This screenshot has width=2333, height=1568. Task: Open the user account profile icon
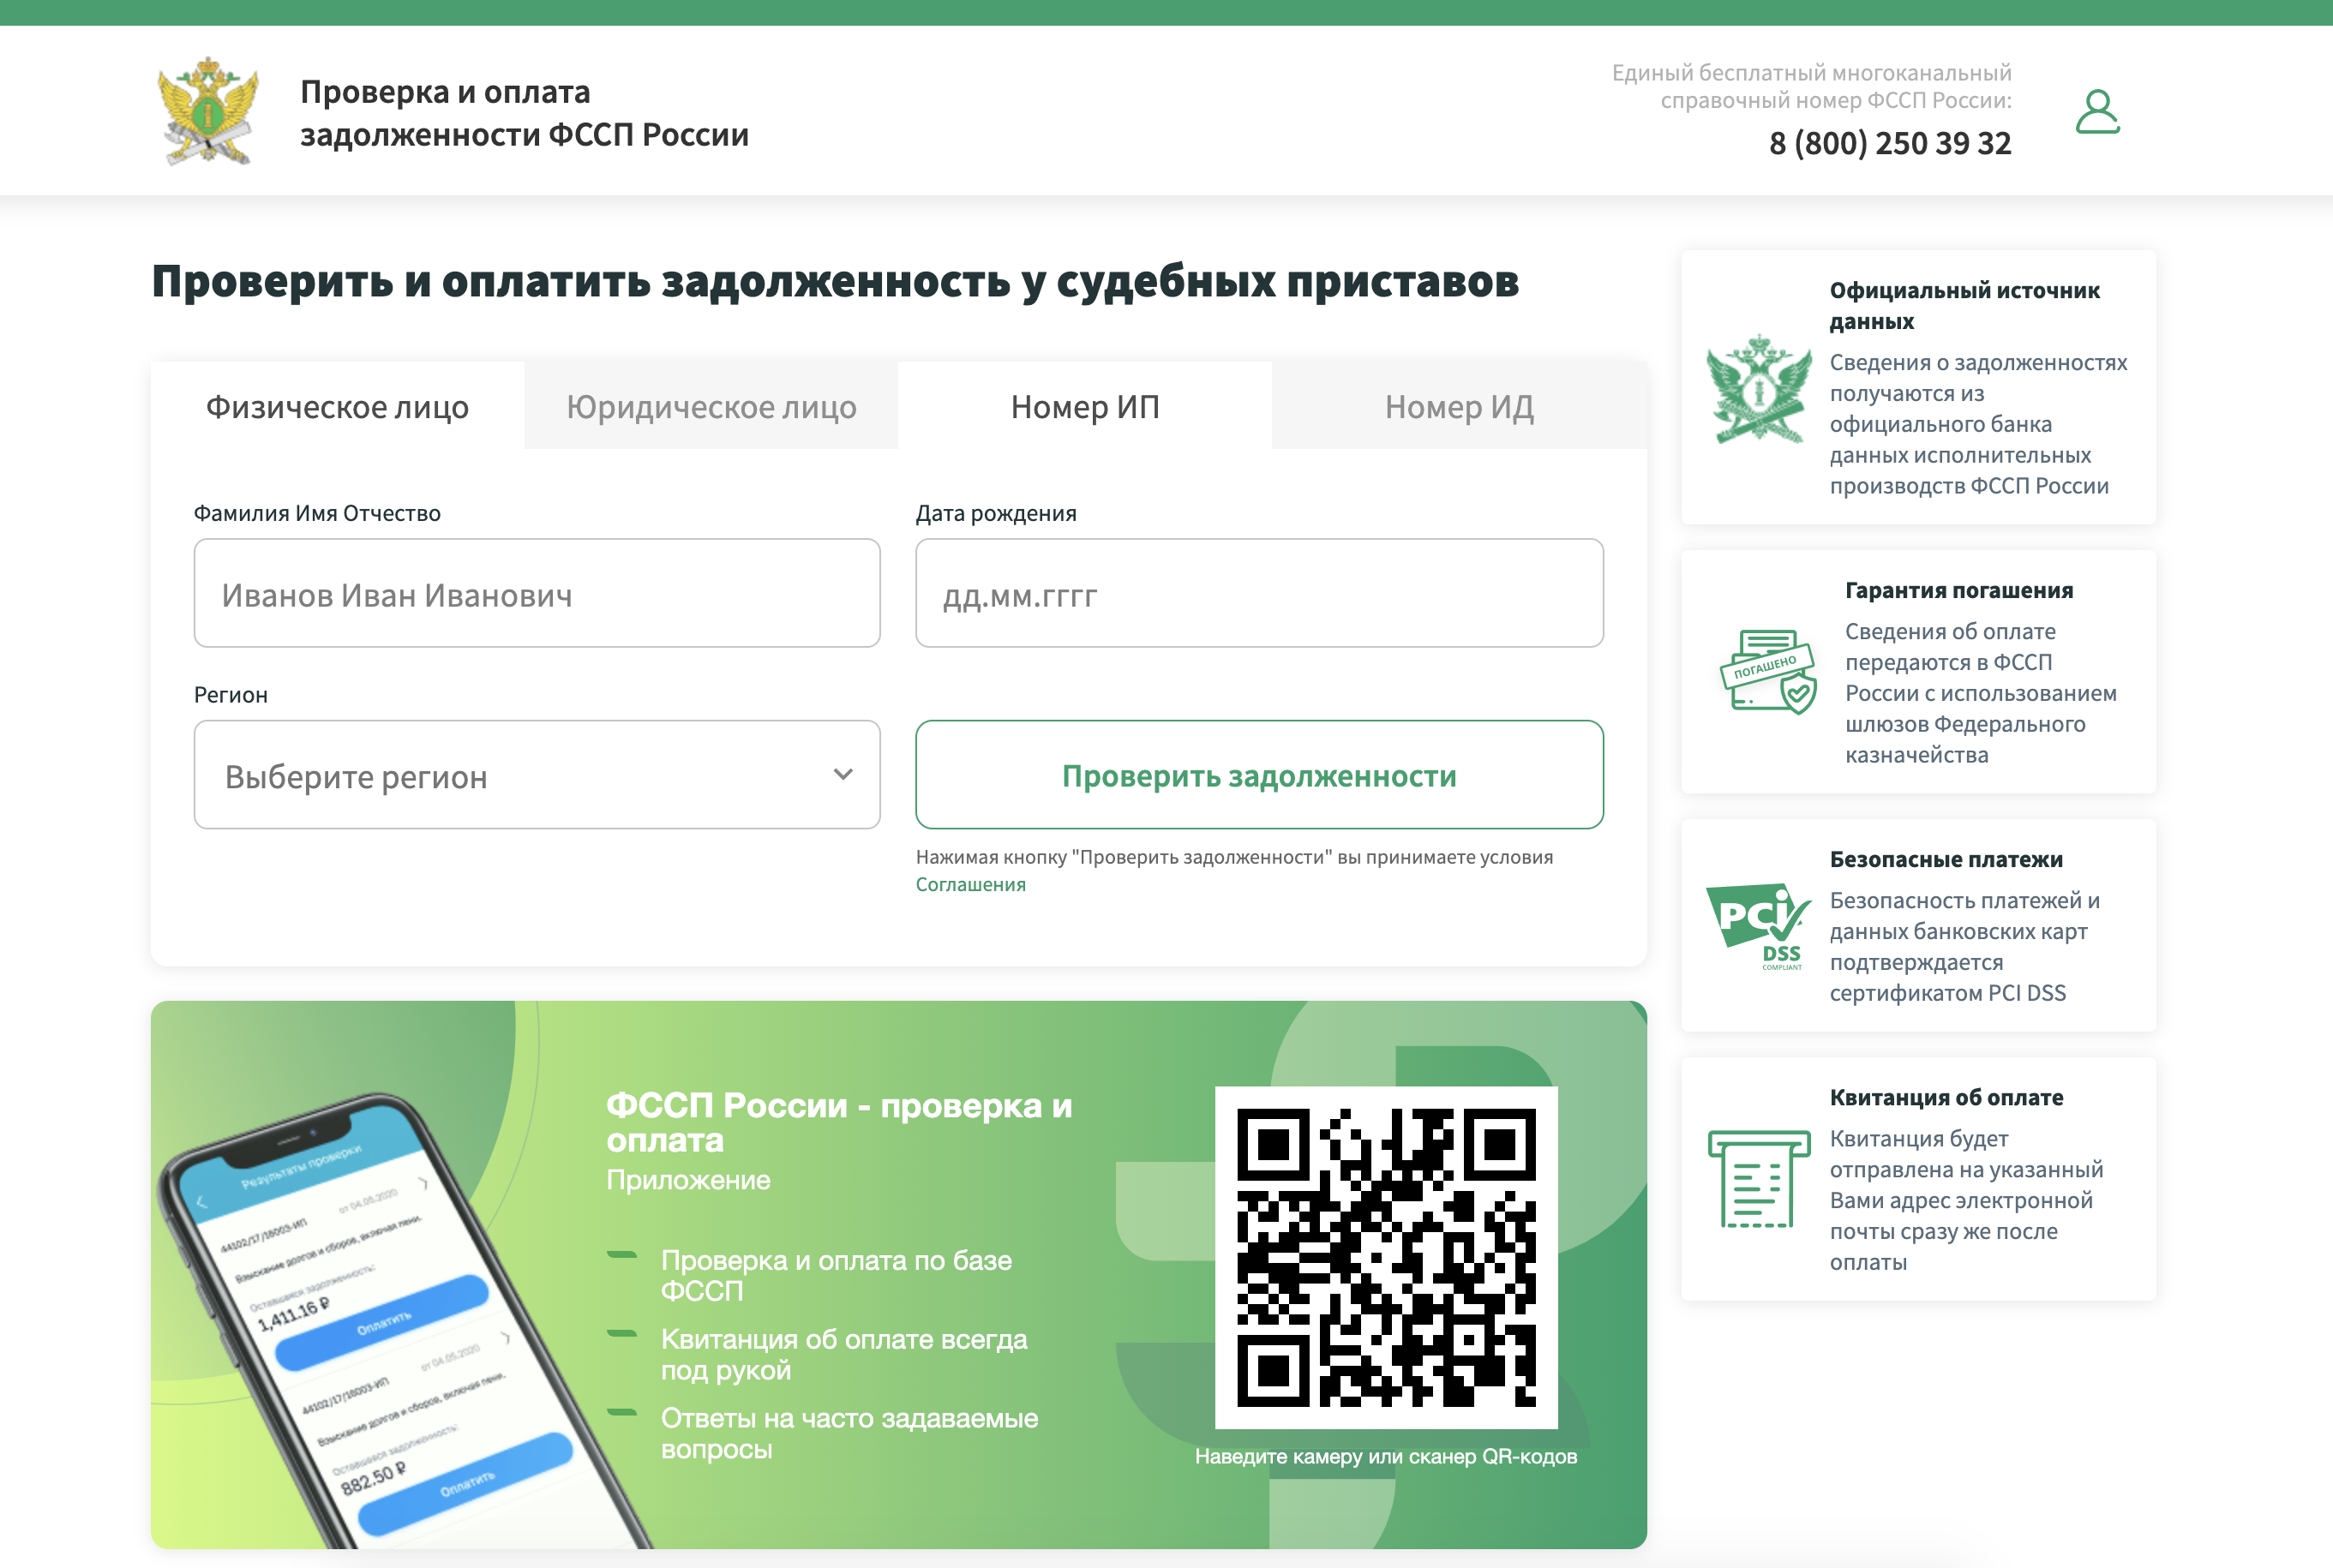2097,111
